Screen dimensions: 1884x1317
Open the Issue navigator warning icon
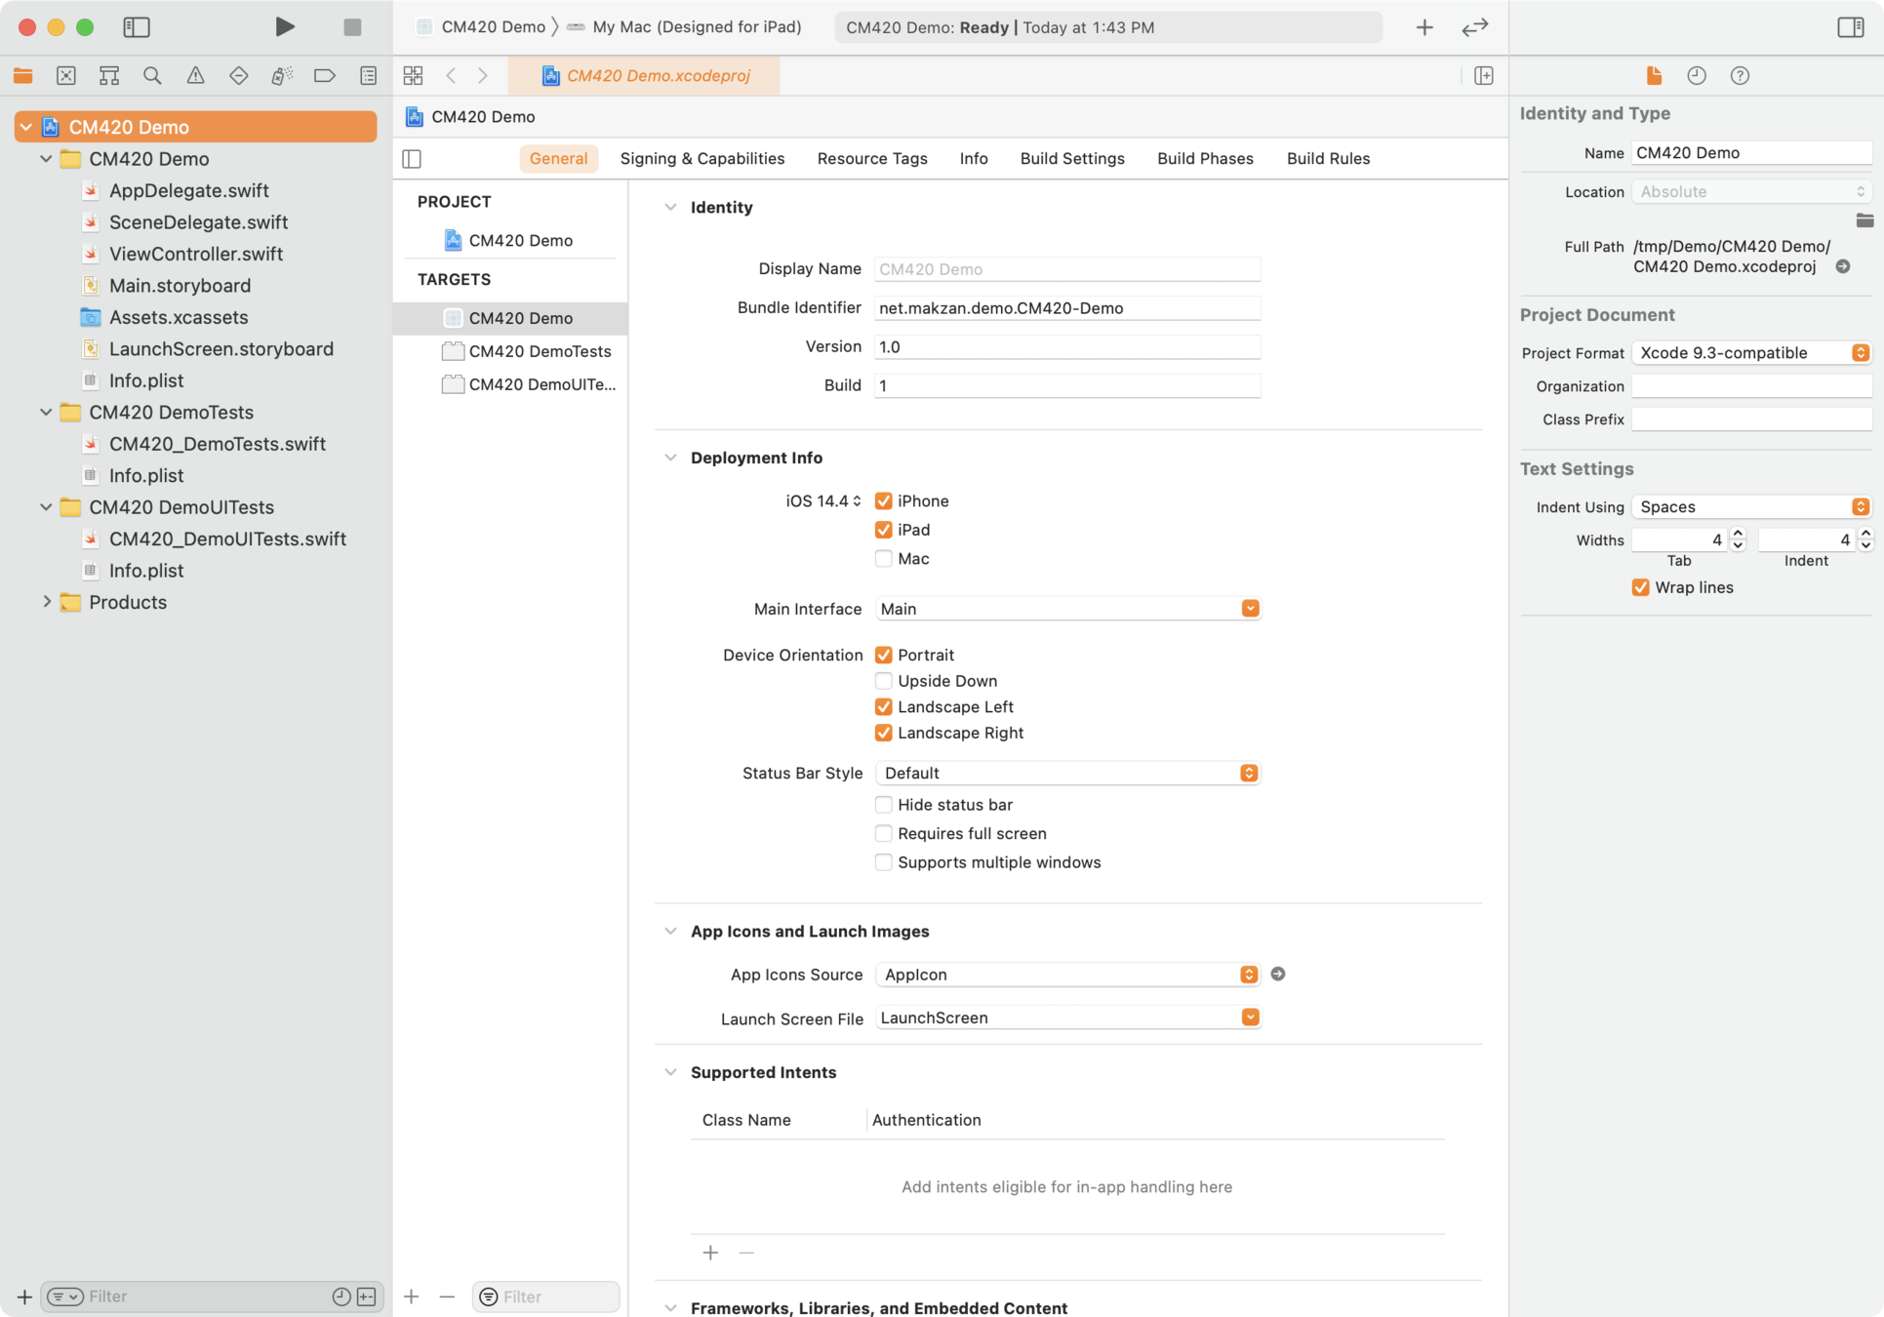tap(195, 76)
